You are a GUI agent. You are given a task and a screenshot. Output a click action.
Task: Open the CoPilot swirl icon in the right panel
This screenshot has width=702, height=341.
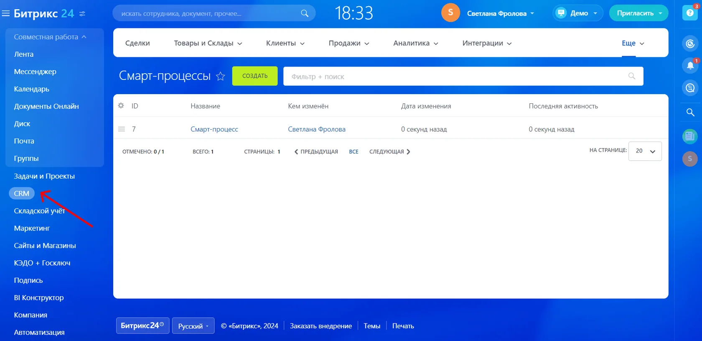click(690, 44)
